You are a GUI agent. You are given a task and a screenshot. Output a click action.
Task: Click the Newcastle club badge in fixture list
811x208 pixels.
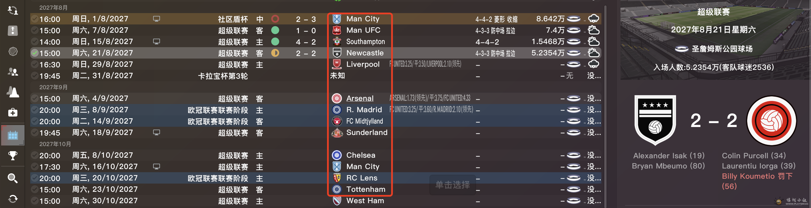coord(337,53)
